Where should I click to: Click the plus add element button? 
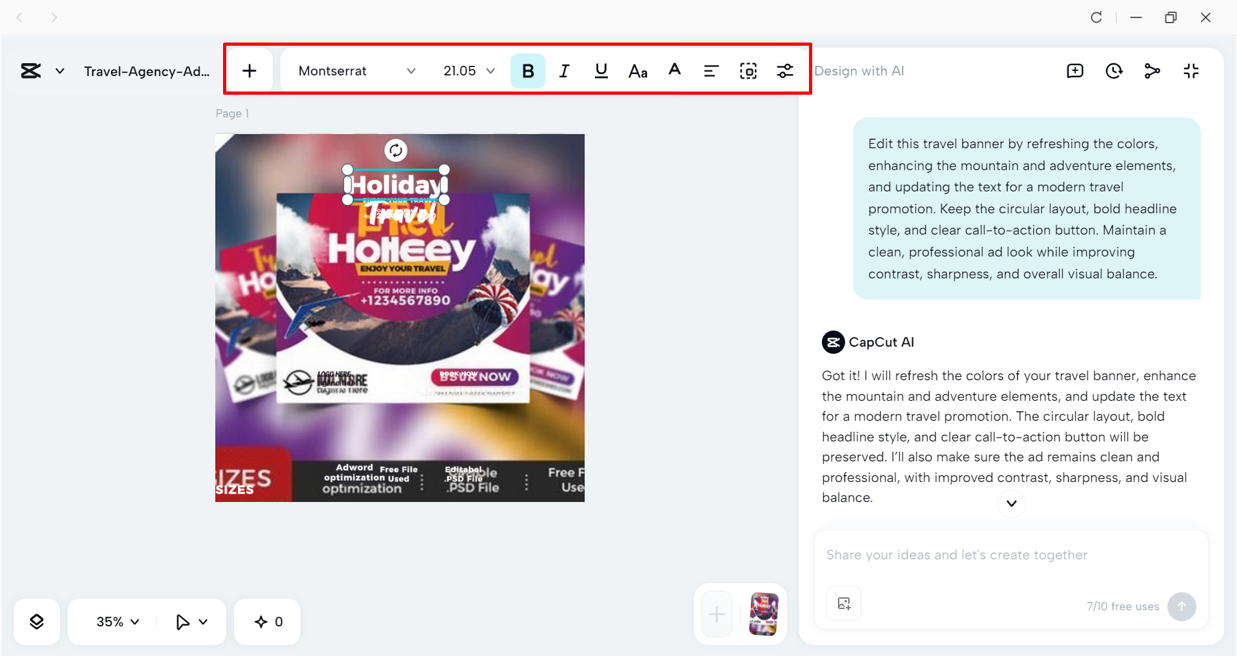coord(249,71)
